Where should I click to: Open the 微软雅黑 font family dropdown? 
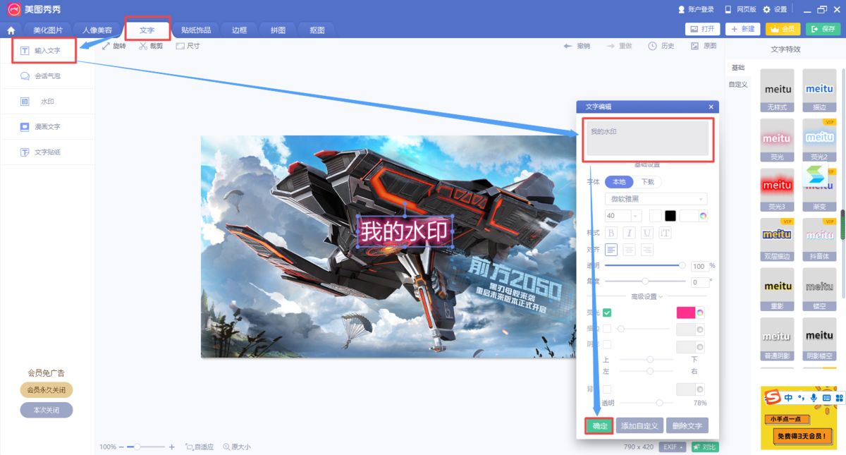pyautogui.click(x=655, y=198)
